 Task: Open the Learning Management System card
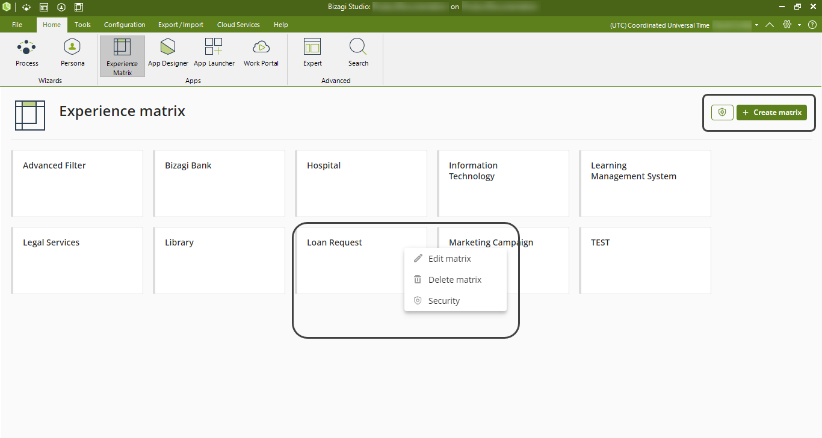645,184
